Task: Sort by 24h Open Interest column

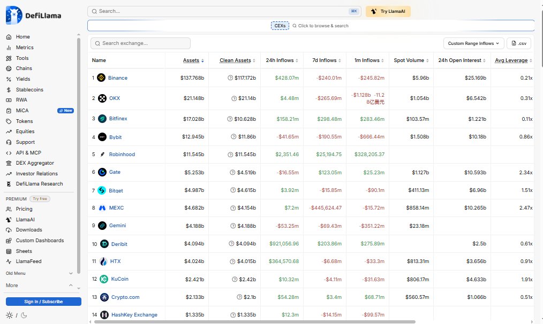Action: click(462, 60)
